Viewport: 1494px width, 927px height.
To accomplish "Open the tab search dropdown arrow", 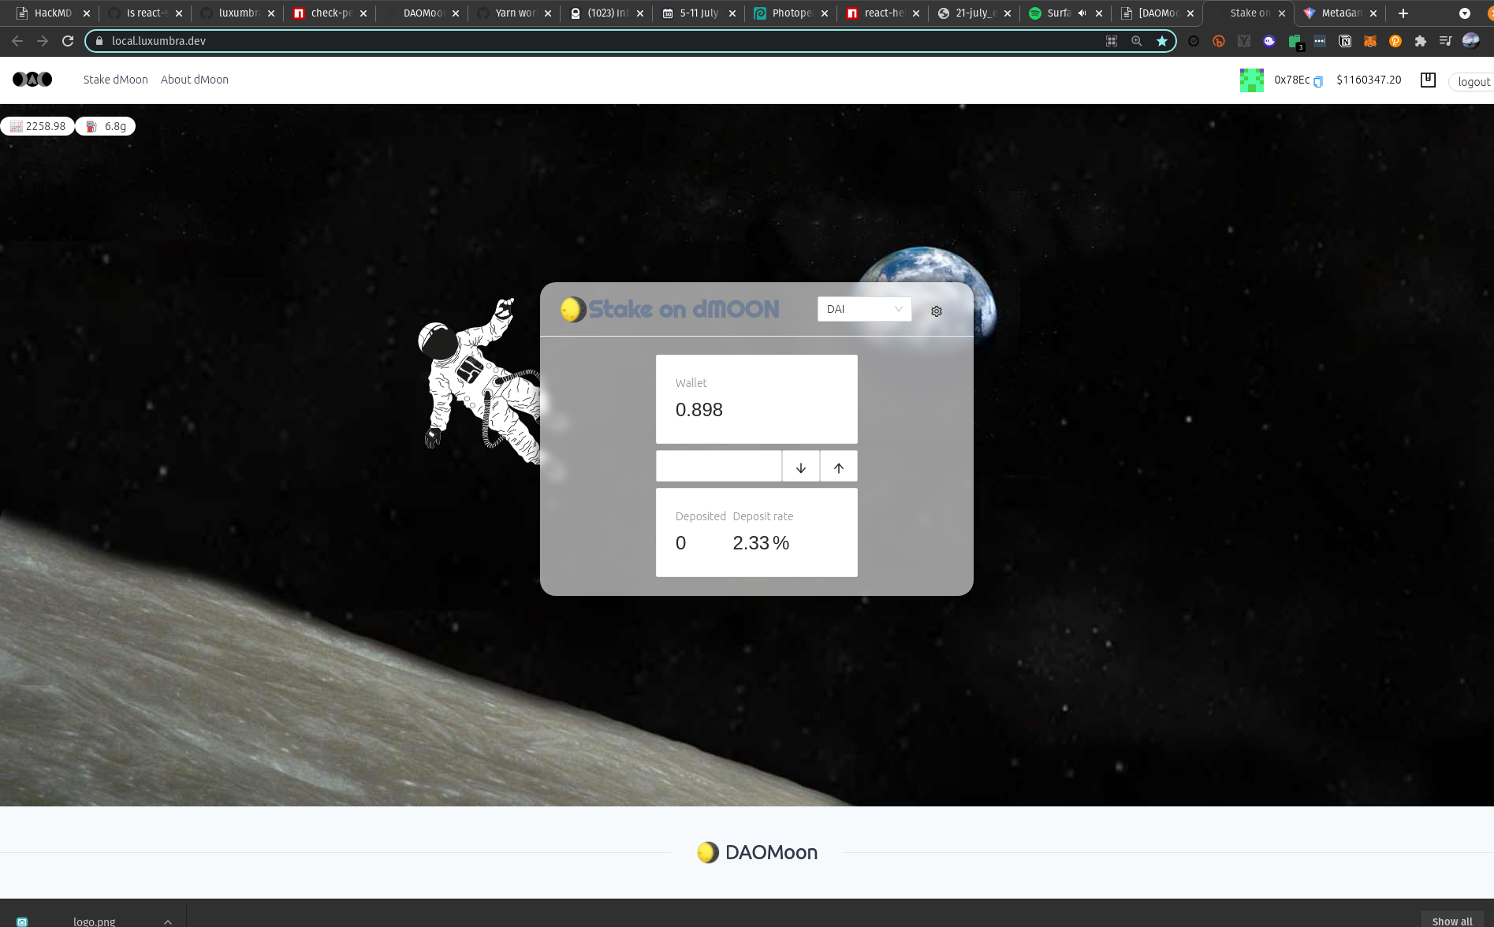I will 1465,13.
